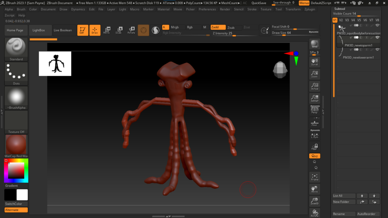This screenshot has height=218, width=388.
Task: Toggle the M material channel
Action: click(205, 27)
